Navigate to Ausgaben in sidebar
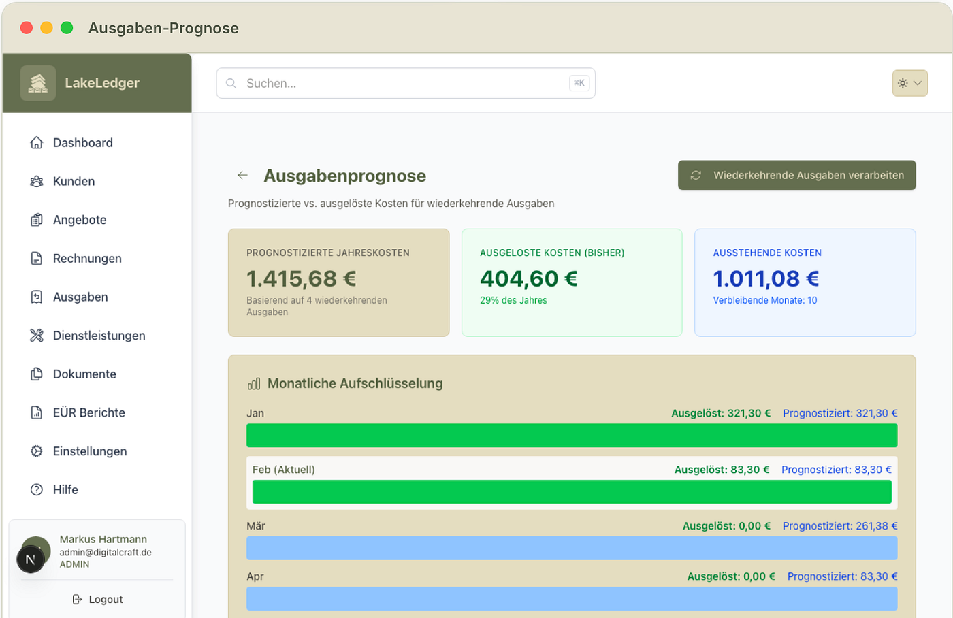The image size is (953, 618). click(x=97, y=297)
